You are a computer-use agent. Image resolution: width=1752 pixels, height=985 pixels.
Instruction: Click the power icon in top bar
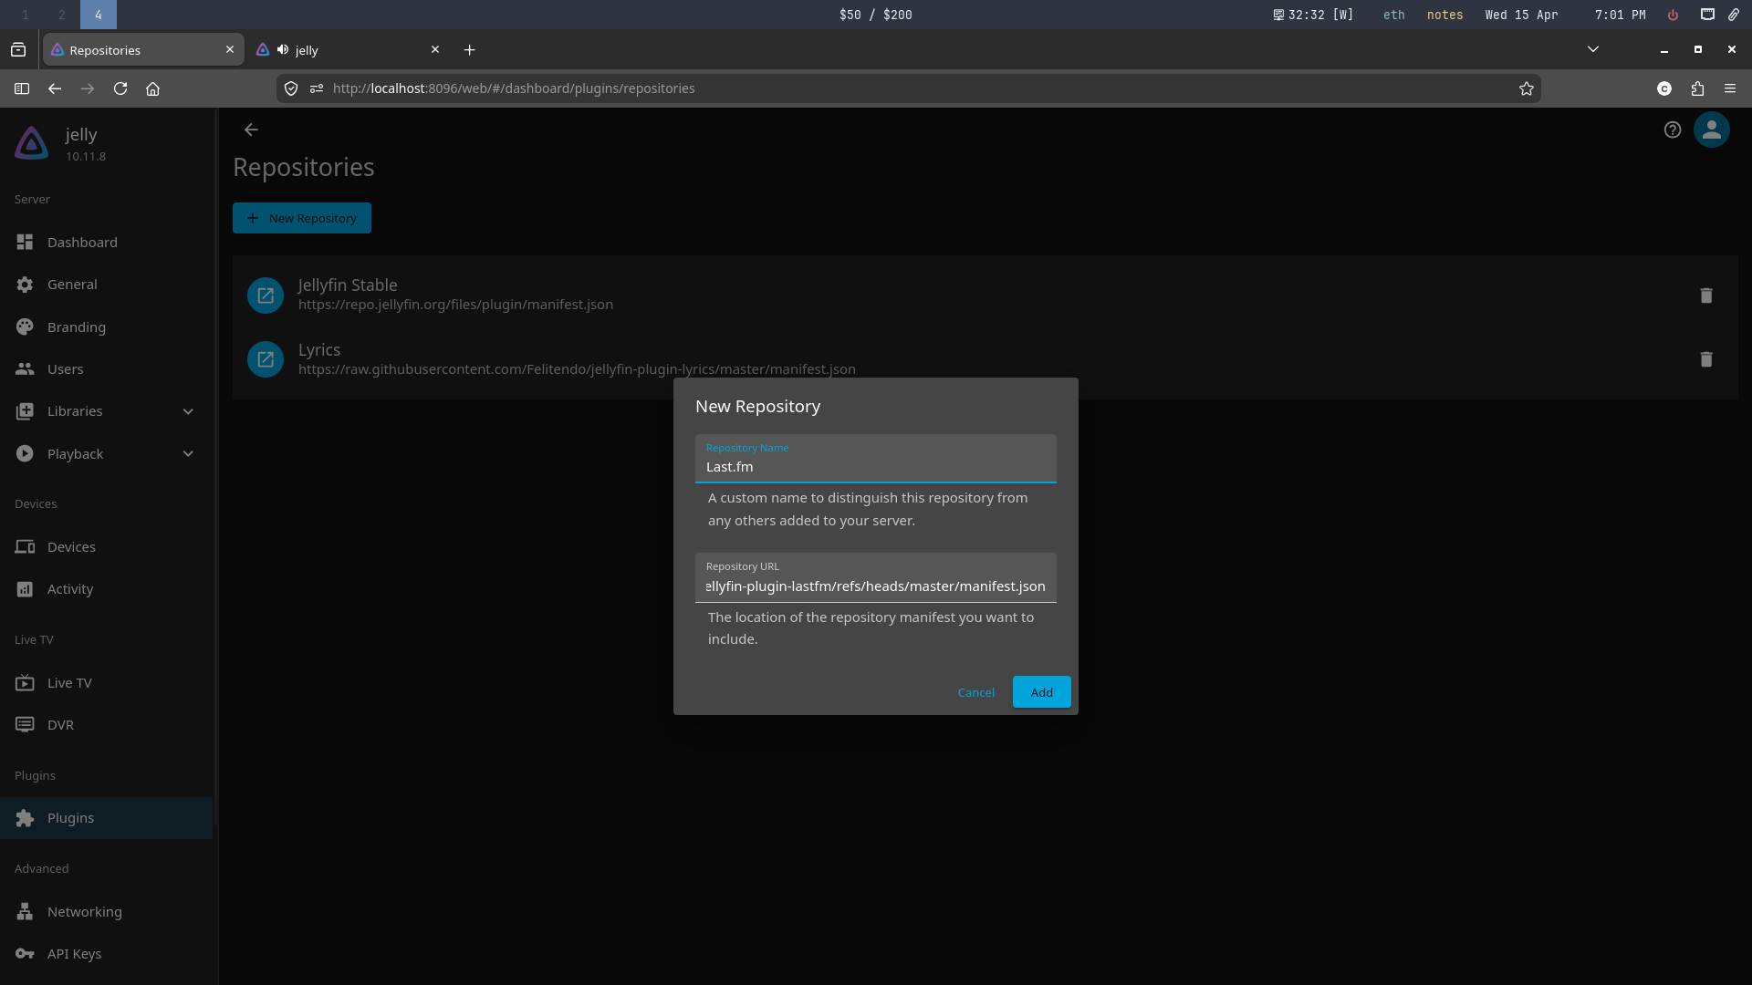1673,15
